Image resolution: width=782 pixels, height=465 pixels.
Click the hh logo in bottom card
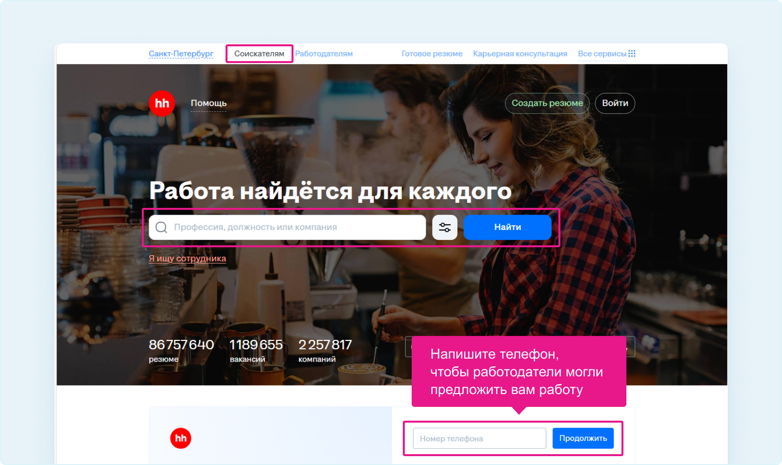point(181,438)
